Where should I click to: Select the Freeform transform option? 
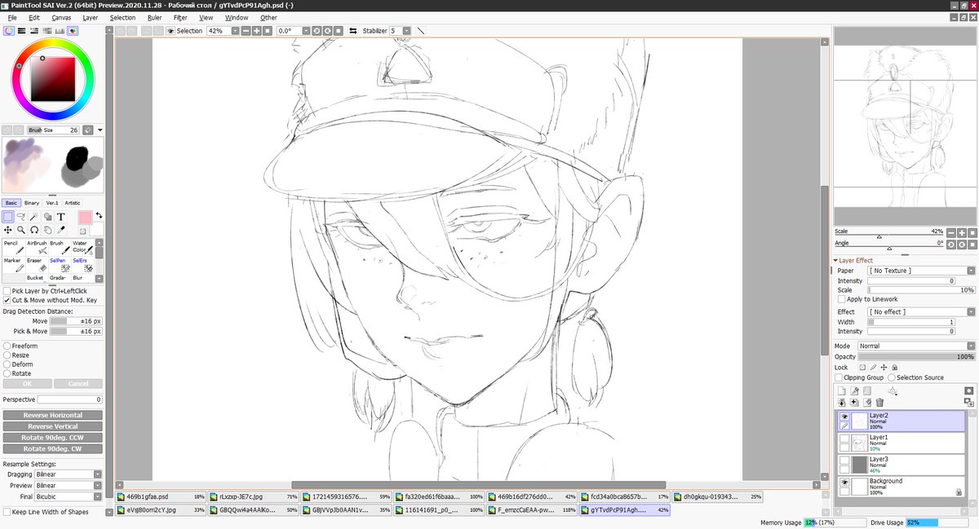click(x=7, y=346)
